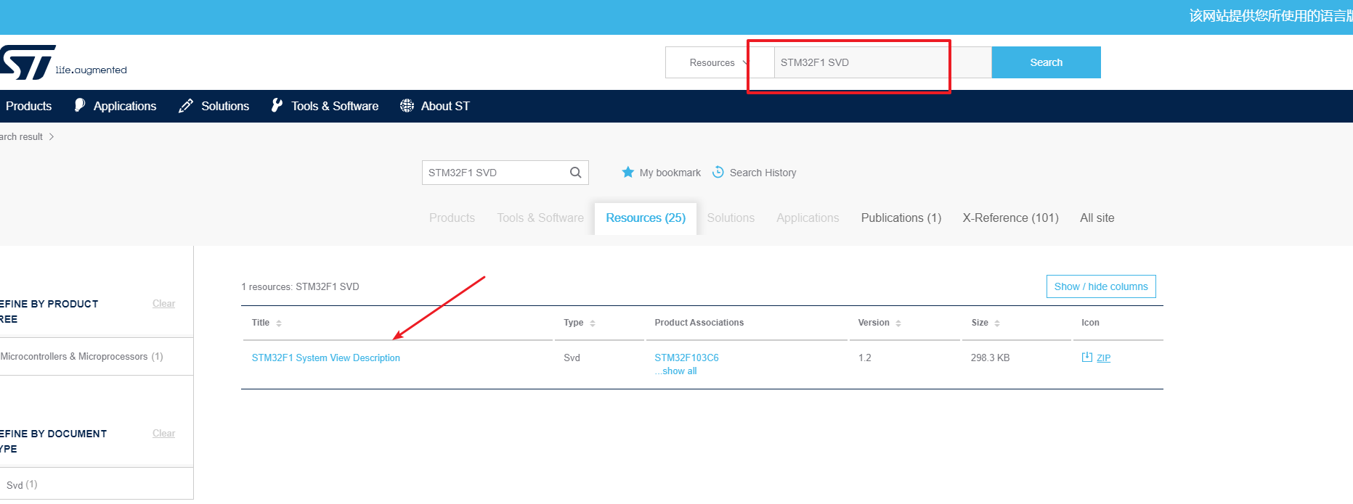
Task: Sort results by Type column arrows
Action: 593,323
